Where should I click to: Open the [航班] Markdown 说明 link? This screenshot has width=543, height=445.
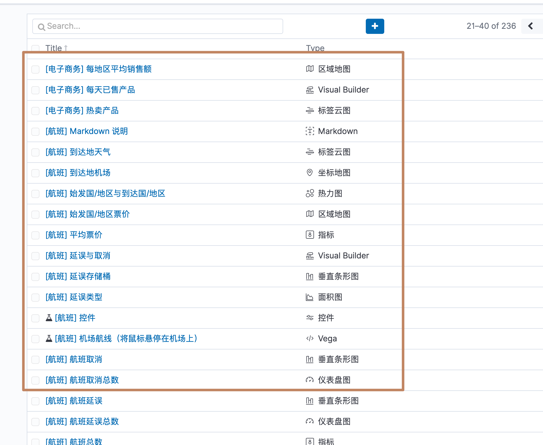pos(87,131)
